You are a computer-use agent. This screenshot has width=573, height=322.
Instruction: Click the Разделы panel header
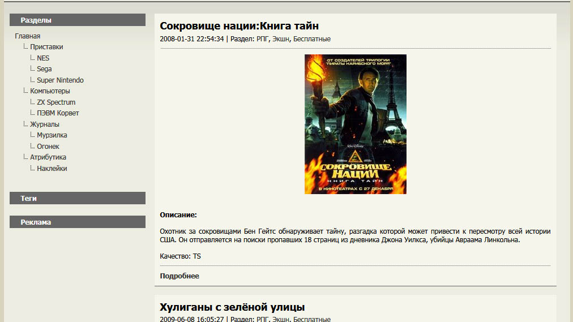pos(78,20)
